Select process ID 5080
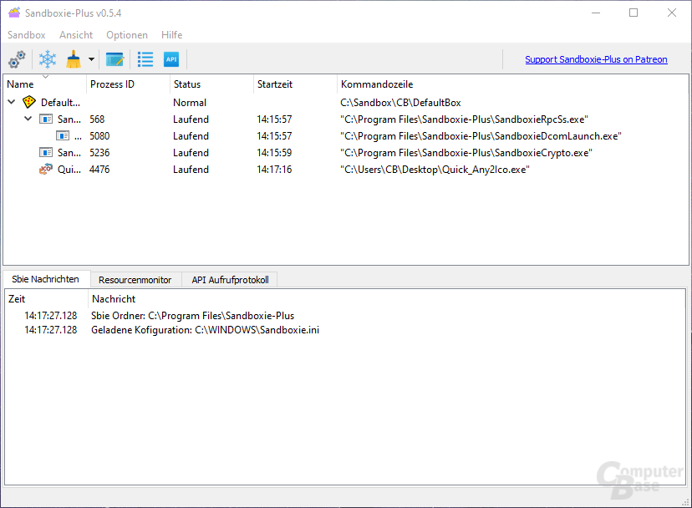The height and width of the screenshot is (508, 692). pyautogui.click(x=99, y=136)
